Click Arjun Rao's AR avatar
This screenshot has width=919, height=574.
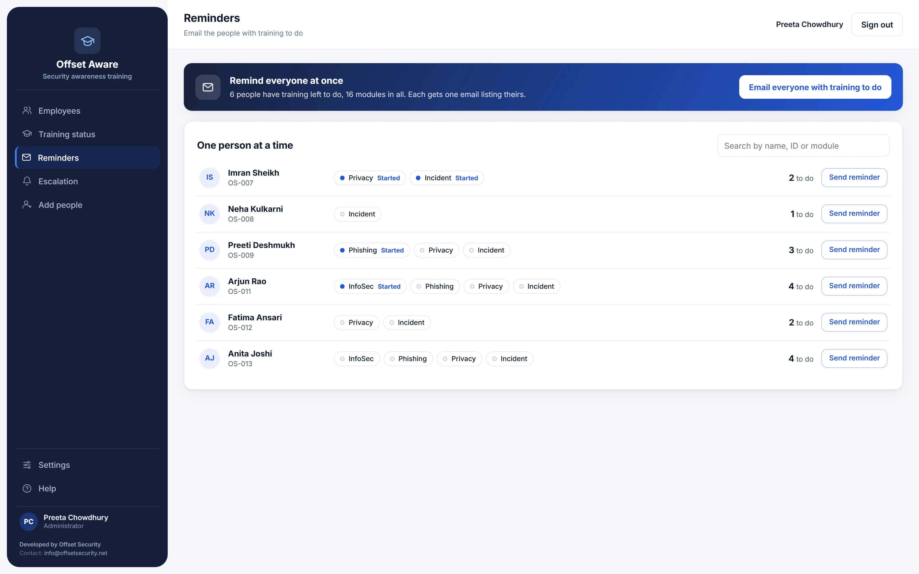coord(210,286)
